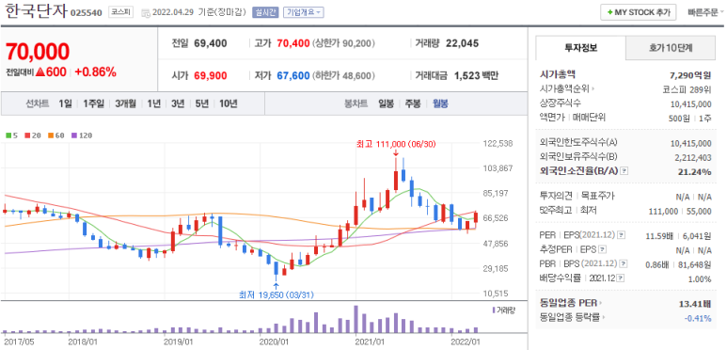Click green 5-day moving average legend

[x=10, y=135]
